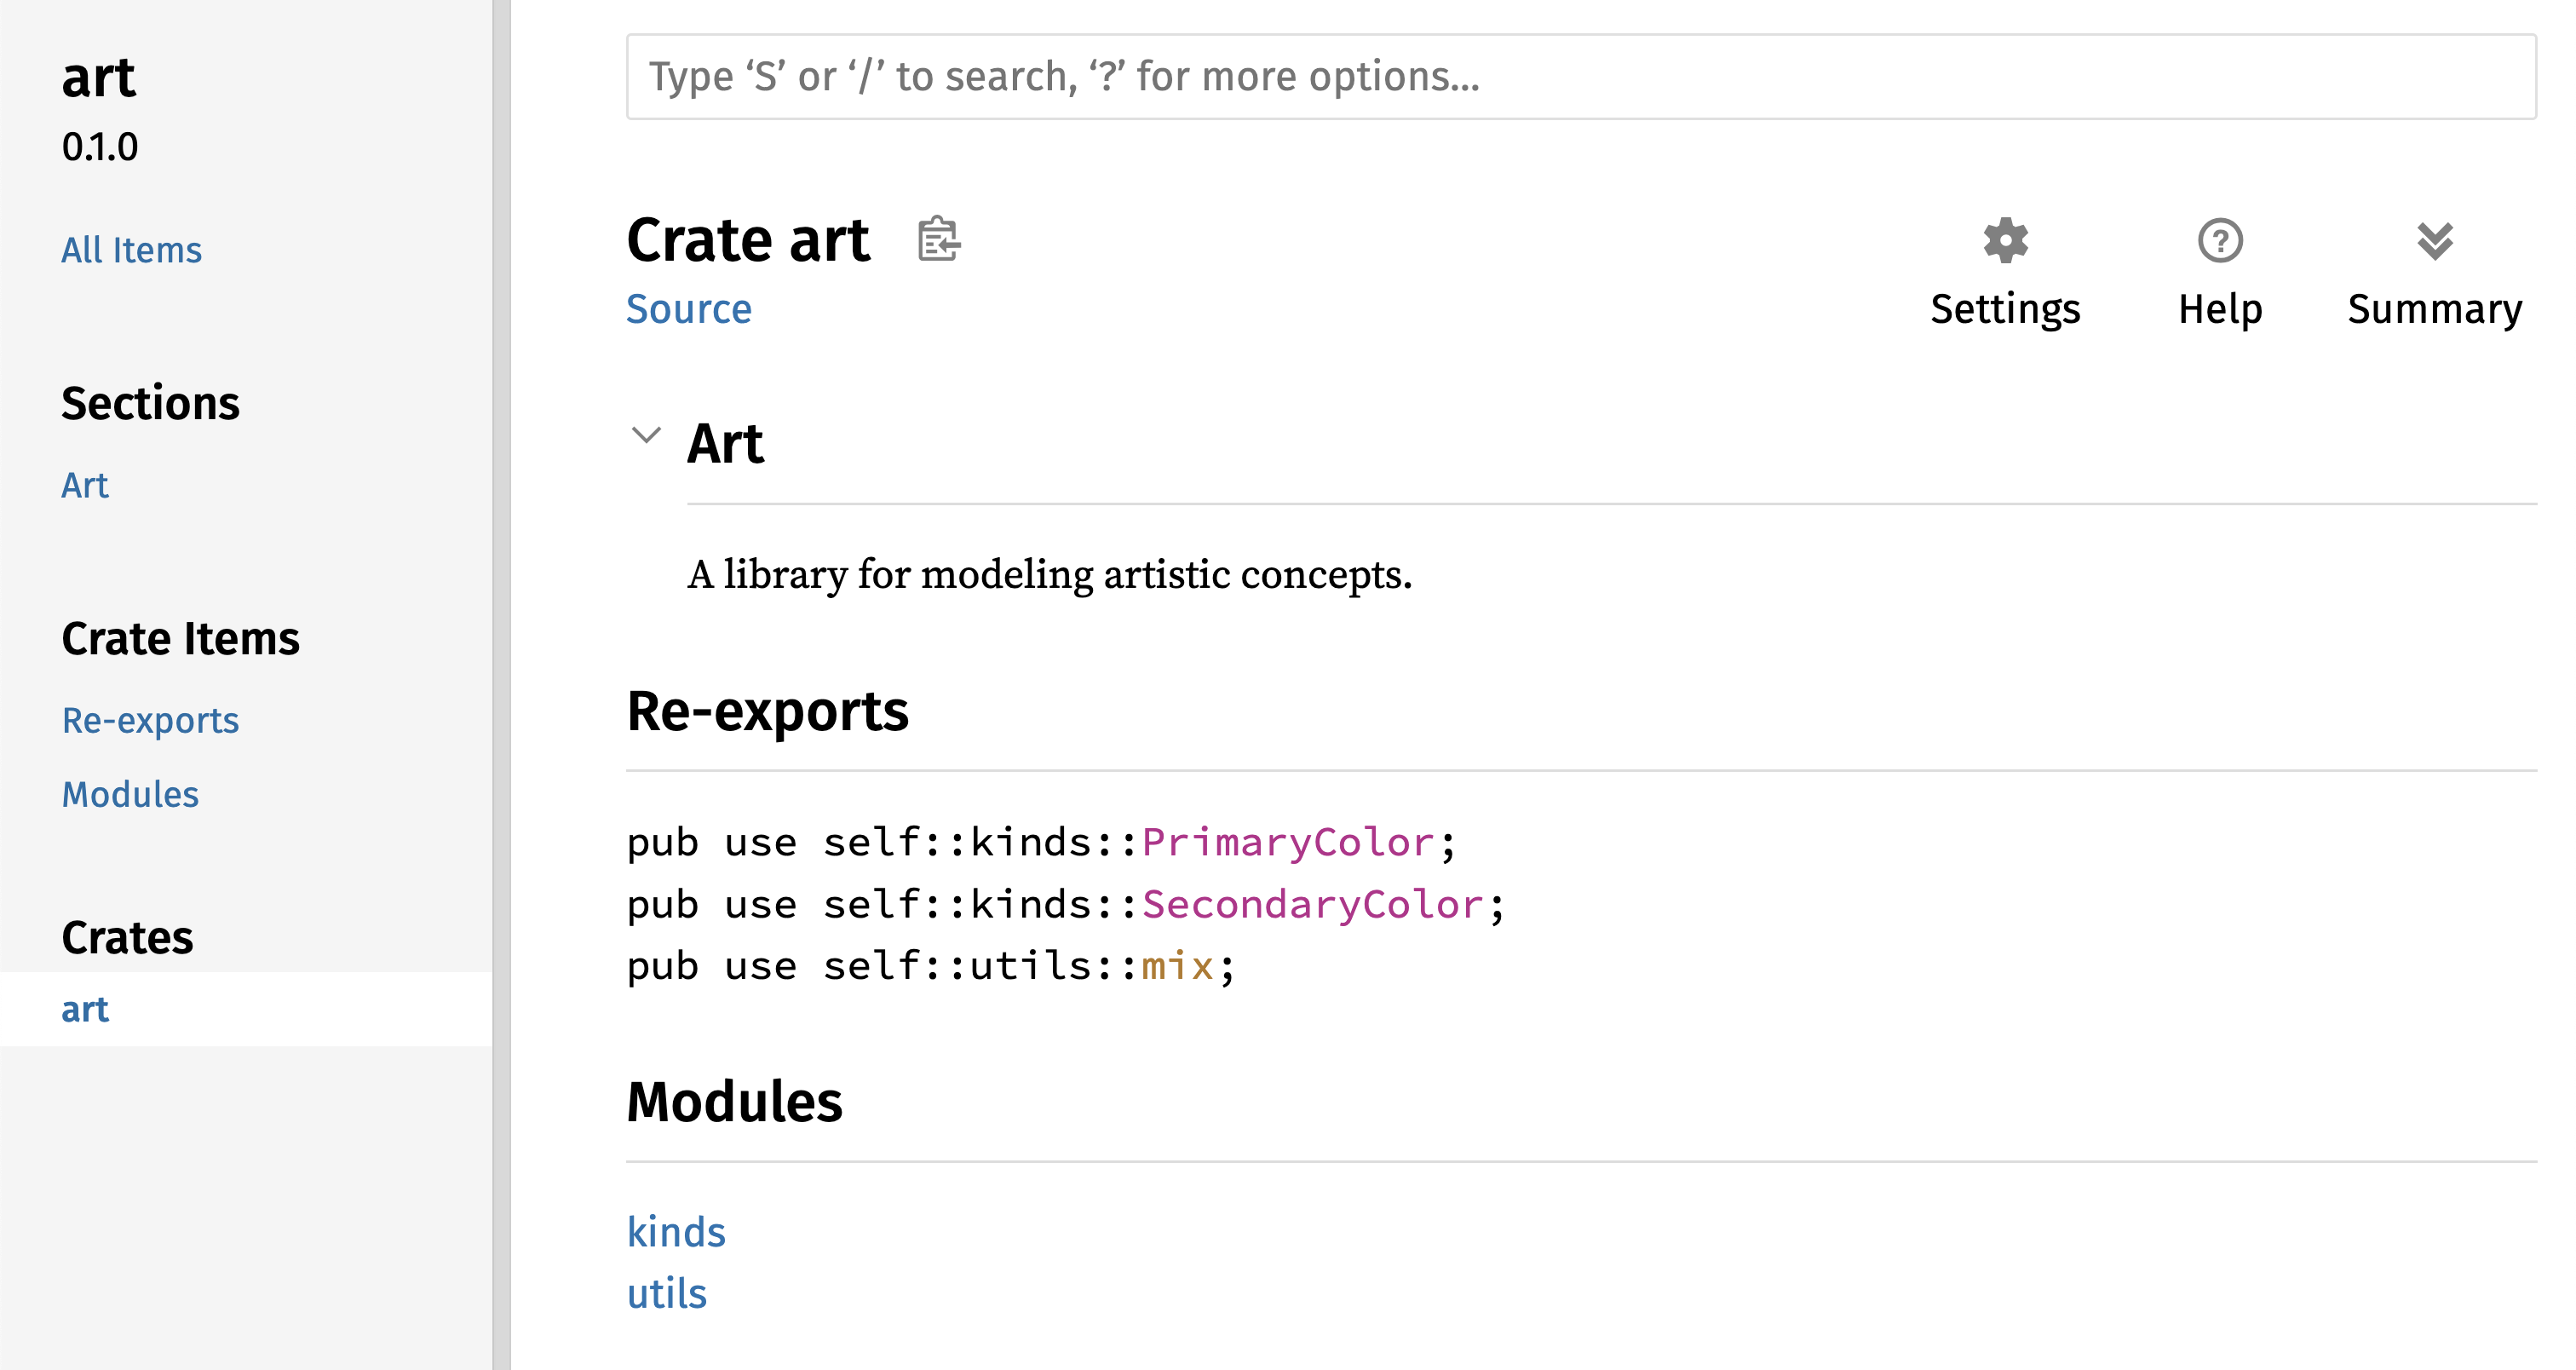Collapse the Art documentation section chevron
The height and width of the screenshot is (1370, 2576).
[646, 436]
